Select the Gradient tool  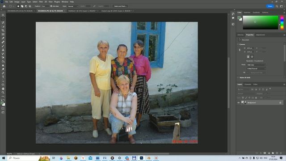(3, 62)
